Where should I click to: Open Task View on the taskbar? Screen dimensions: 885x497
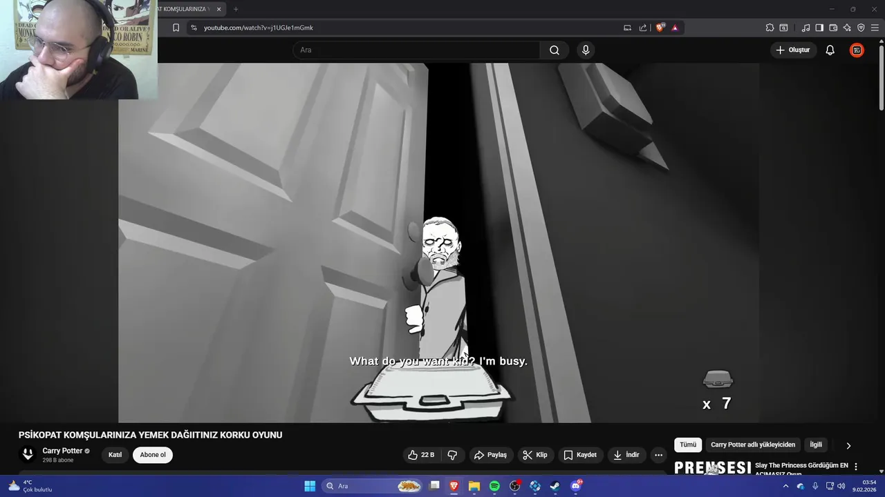pos(434,486)
